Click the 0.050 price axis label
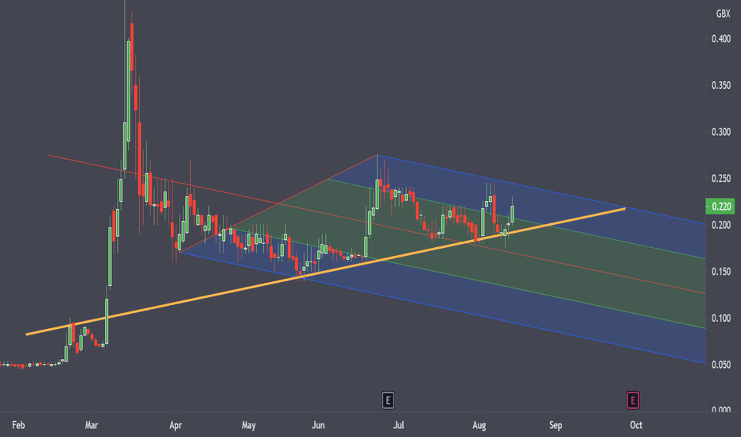Image resolution: width=741 pixels, height=437 pixels. [721, 365]
